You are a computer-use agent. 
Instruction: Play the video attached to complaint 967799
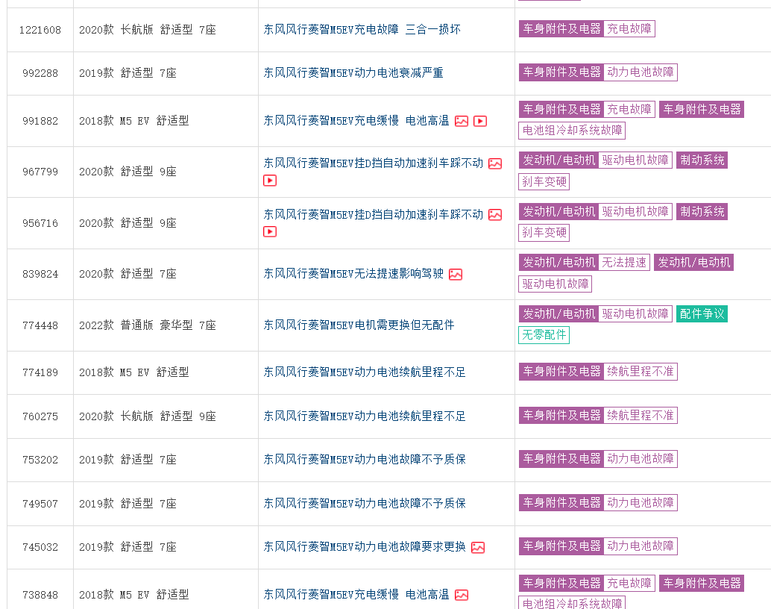pyautogui.click(x=270, y=181)
